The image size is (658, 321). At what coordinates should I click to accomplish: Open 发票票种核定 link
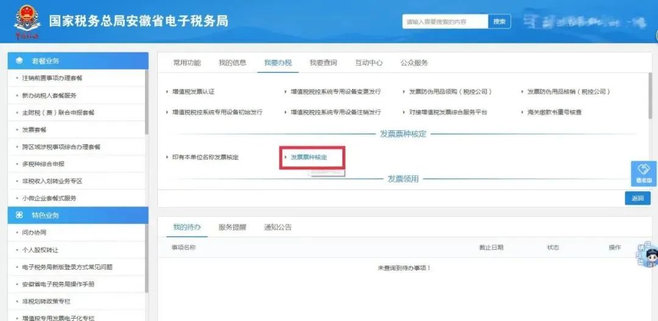click(x=309, y=157)
